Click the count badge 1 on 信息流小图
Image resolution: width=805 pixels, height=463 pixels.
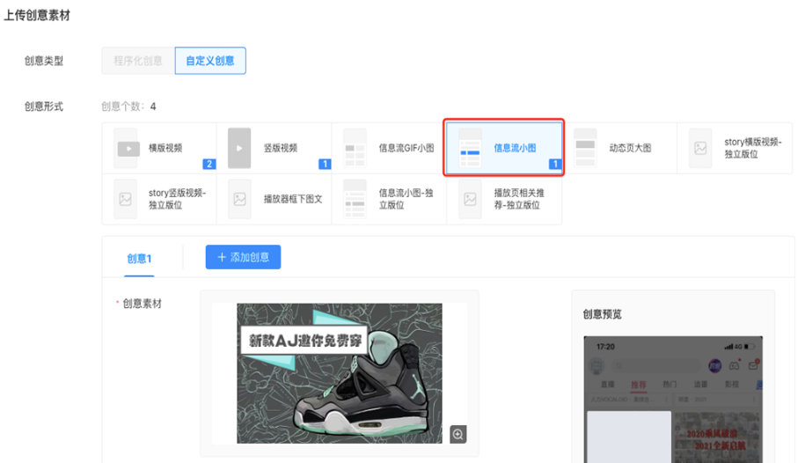pyautogui.click(x=555, y=164)
